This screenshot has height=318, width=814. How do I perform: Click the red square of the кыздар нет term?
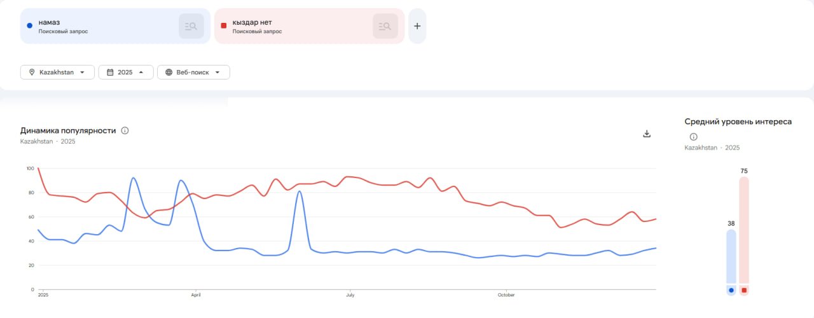(x=223, y=25)
